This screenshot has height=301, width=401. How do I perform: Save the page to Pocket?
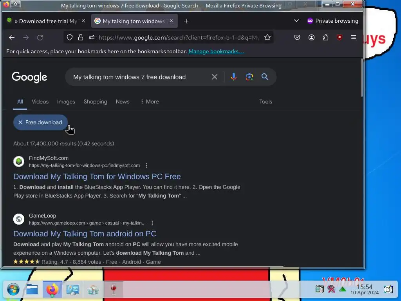pyautogui.click(x=297, y=37)
